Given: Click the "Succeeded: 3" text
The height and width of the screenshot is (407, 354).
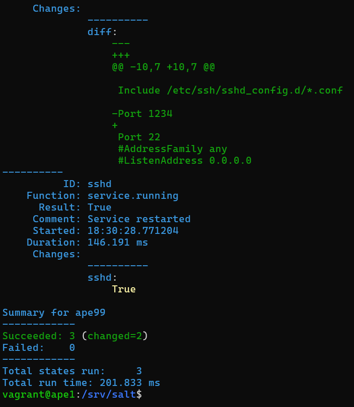Looking at the screenshot, I should 38,336.
